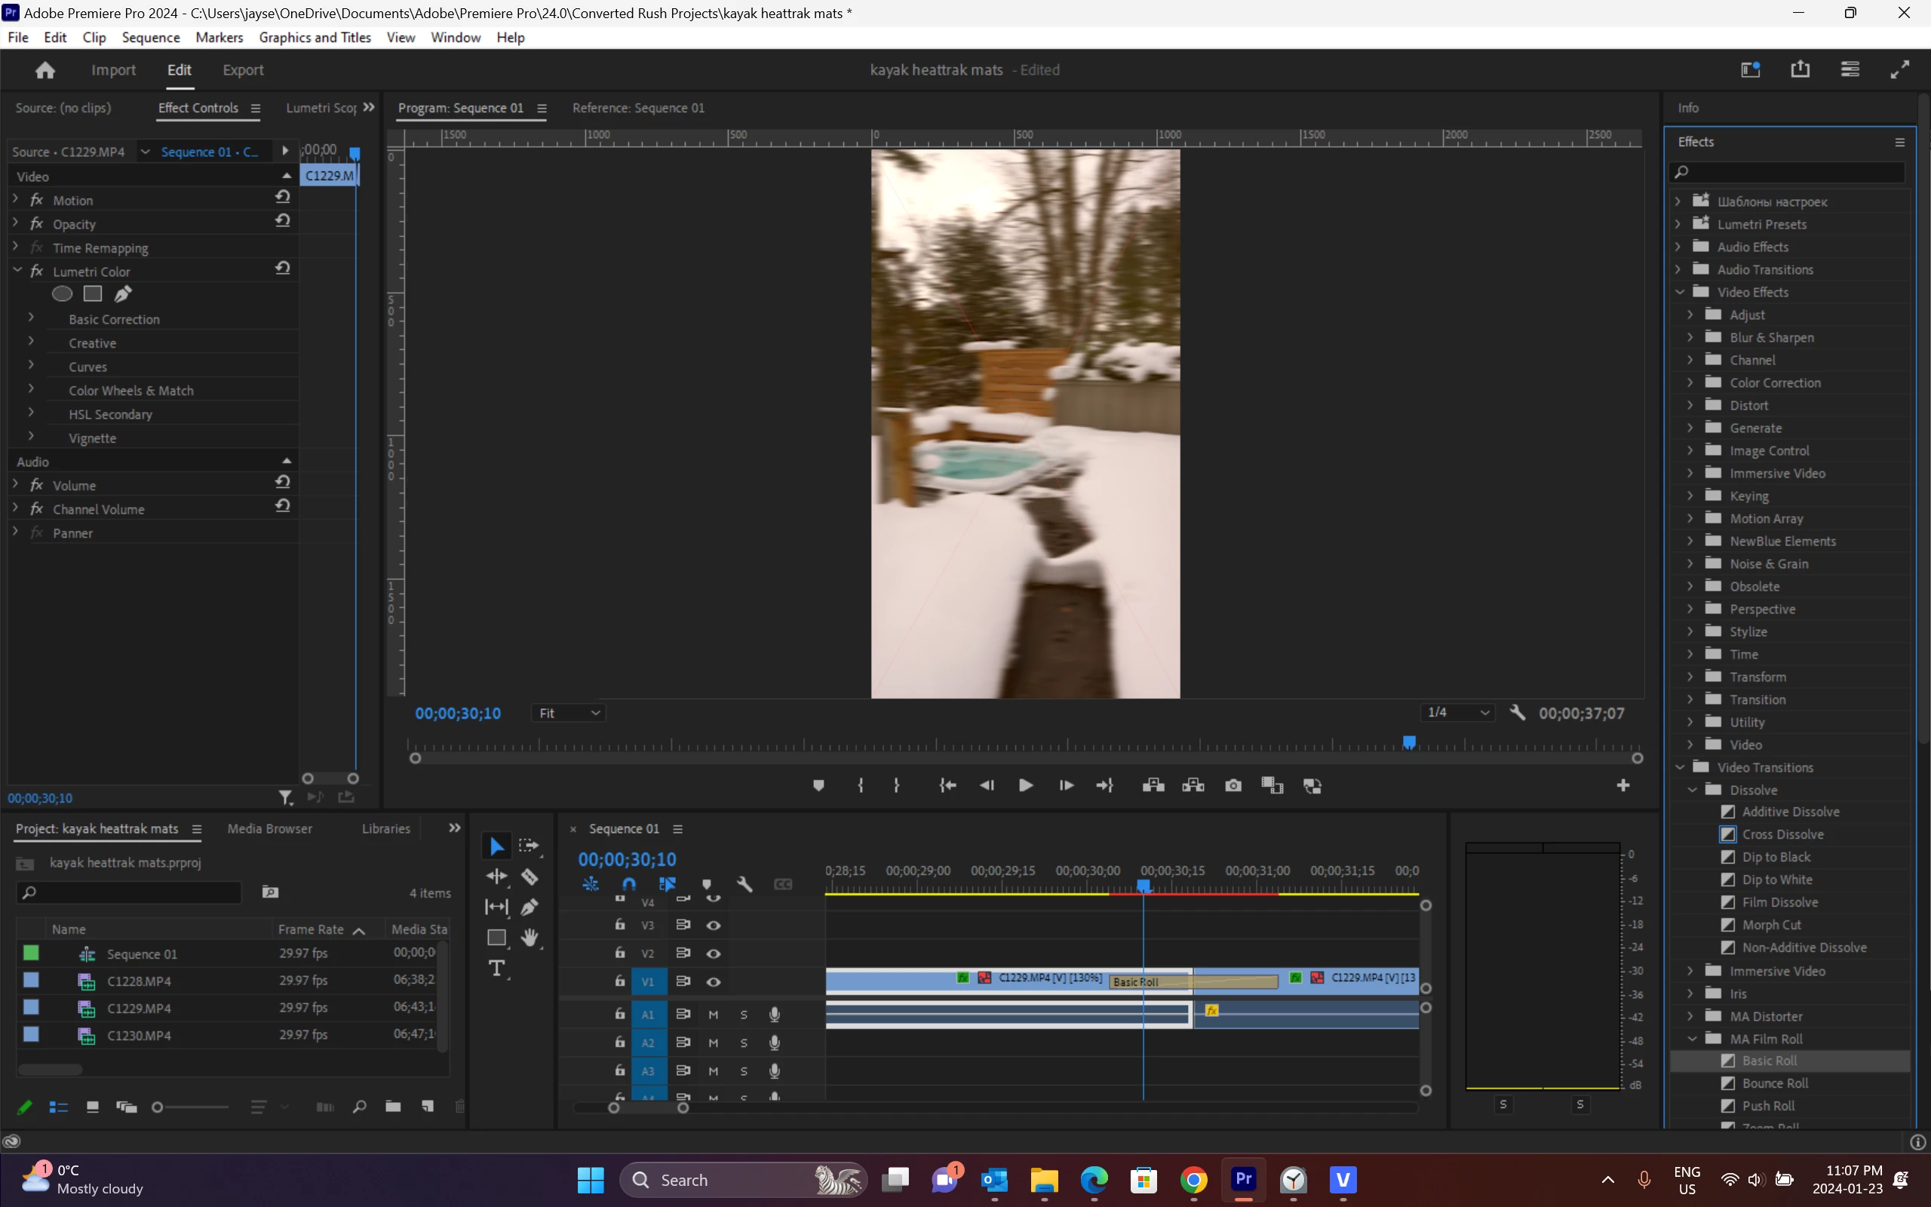The width and height of the screenshot is (1931, 1207).
Task: Mute audio track A1
Action: [x=714, y=1015]
